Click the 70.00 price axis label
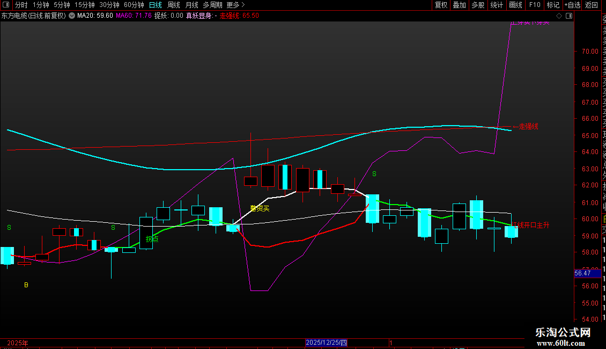606x349 pixels. 590,52
